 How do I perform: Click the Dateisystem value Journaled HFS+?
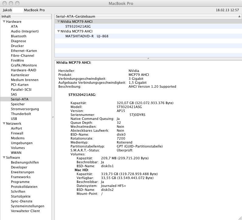114,186
